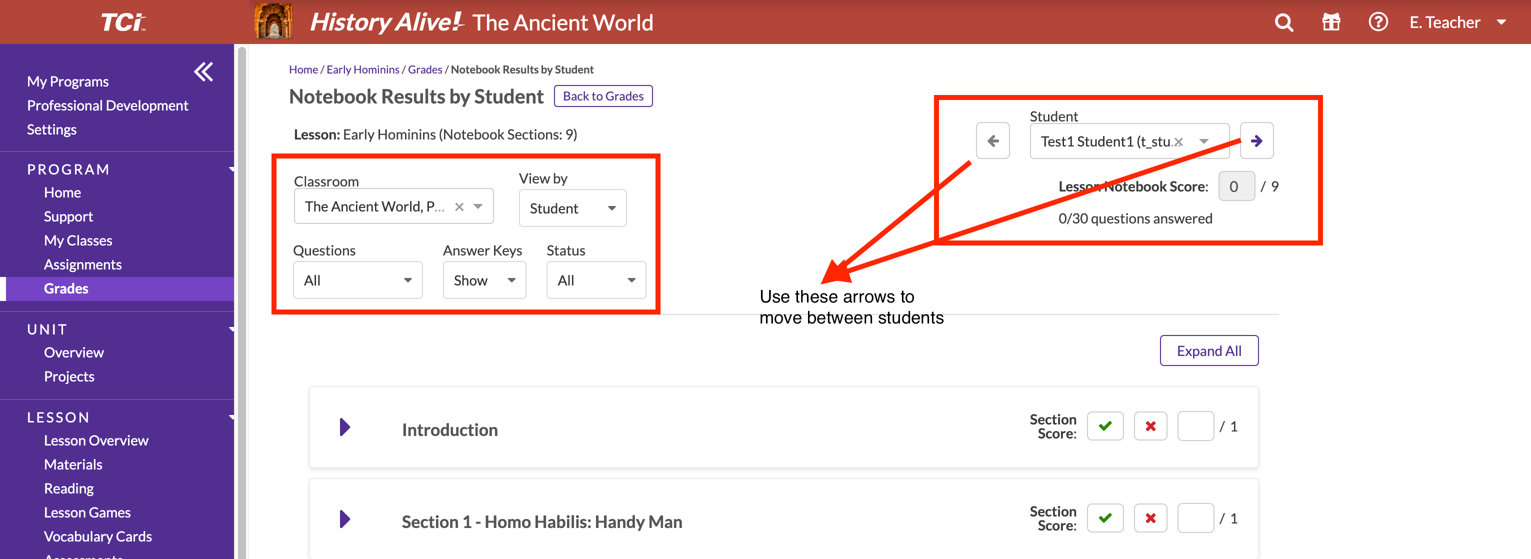This screenshot has height=559, width=1531.
Task: Click the History Alive program thumbnail
Action: (x=273, y=21)
